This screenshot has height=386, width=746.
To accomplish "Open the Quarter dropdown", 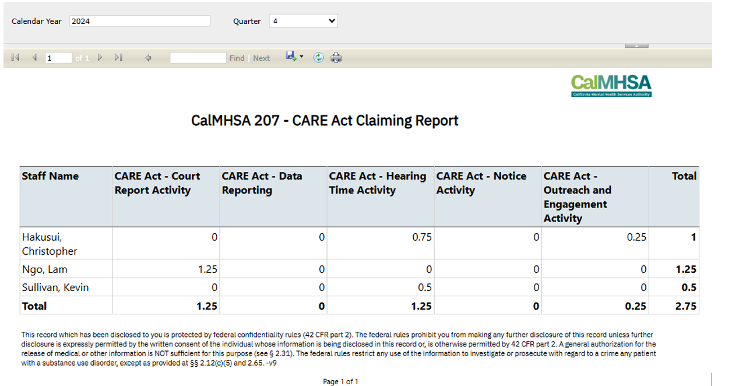I will click(303, 21).
